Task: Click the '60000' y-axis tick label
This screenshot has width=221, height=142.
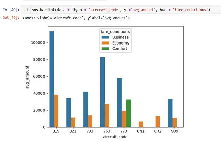Action: click(x=39, y=76)
